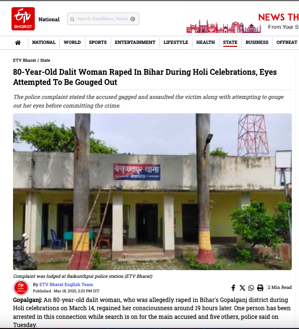Open the State breadcrumb link

(x=45, y=60)
